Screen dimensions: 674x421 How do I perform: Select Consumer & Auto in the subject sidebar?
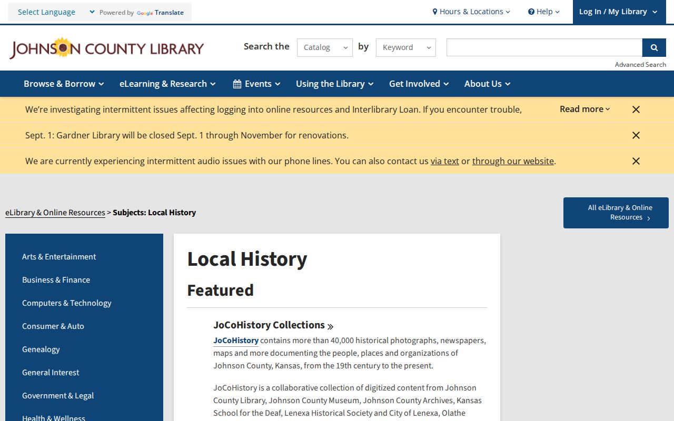tap(53, 326)
